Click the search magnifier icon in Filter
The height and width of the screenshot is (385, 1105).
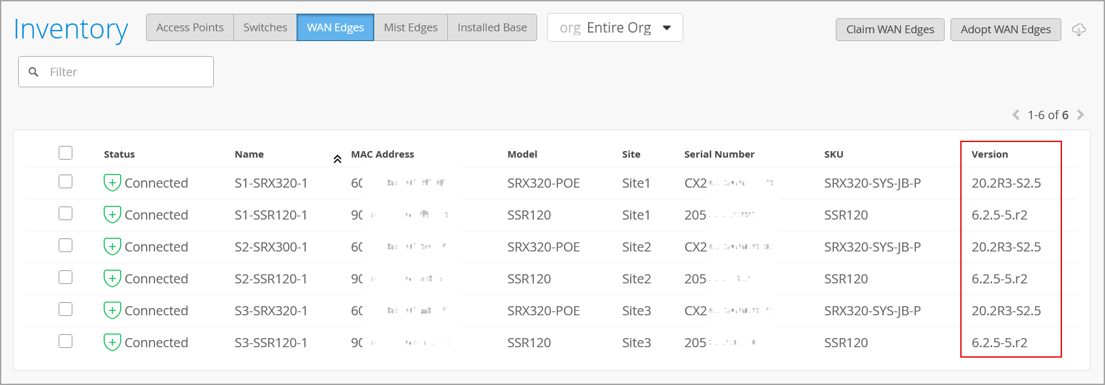(34, 72)
